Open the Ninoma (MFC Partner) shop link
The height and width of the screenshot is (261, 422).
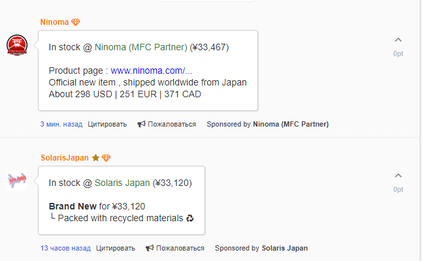(x=140, y=47)
